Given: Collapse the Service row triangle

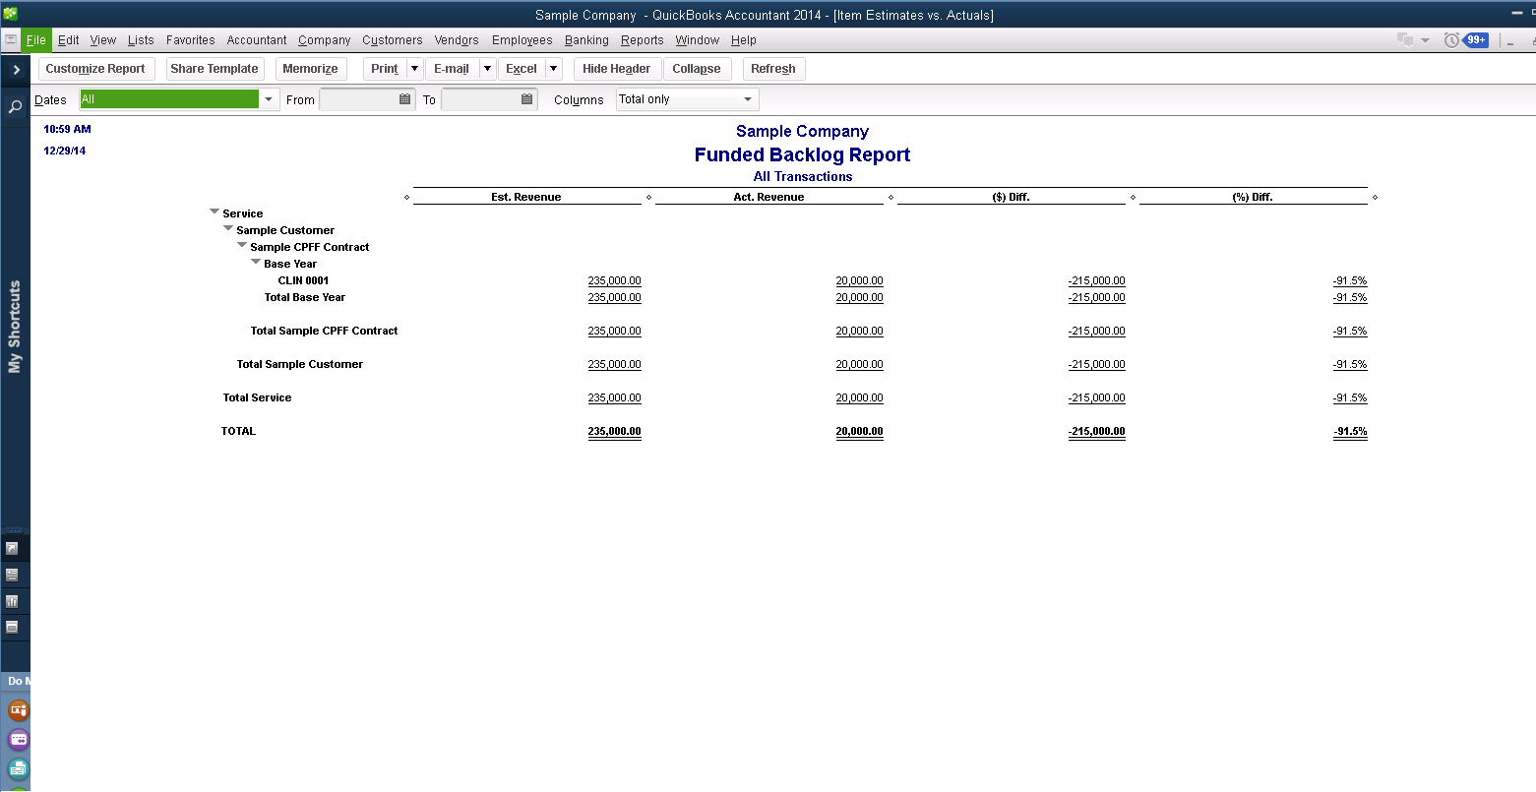Looking at the screenshot, I should click(x=215, y=213).
